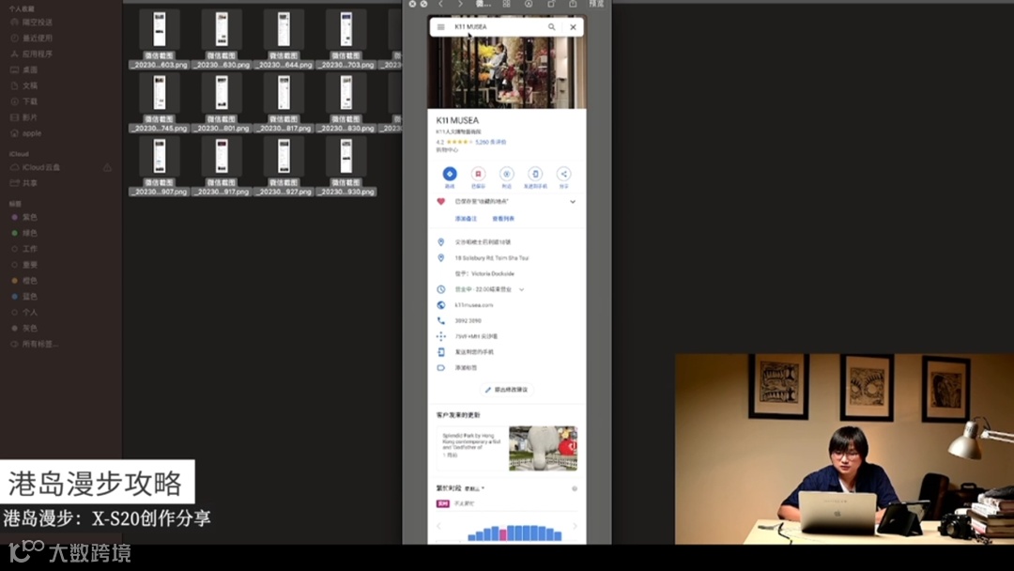The image size is (1014, 571).
Task: Select file 微信截图_20230...745.png in Finder
Action: tap(159, 103)
